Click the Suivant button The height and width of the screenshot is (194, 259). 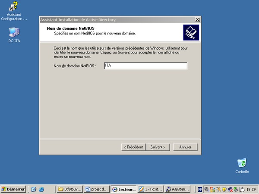(x=158, y=147)
